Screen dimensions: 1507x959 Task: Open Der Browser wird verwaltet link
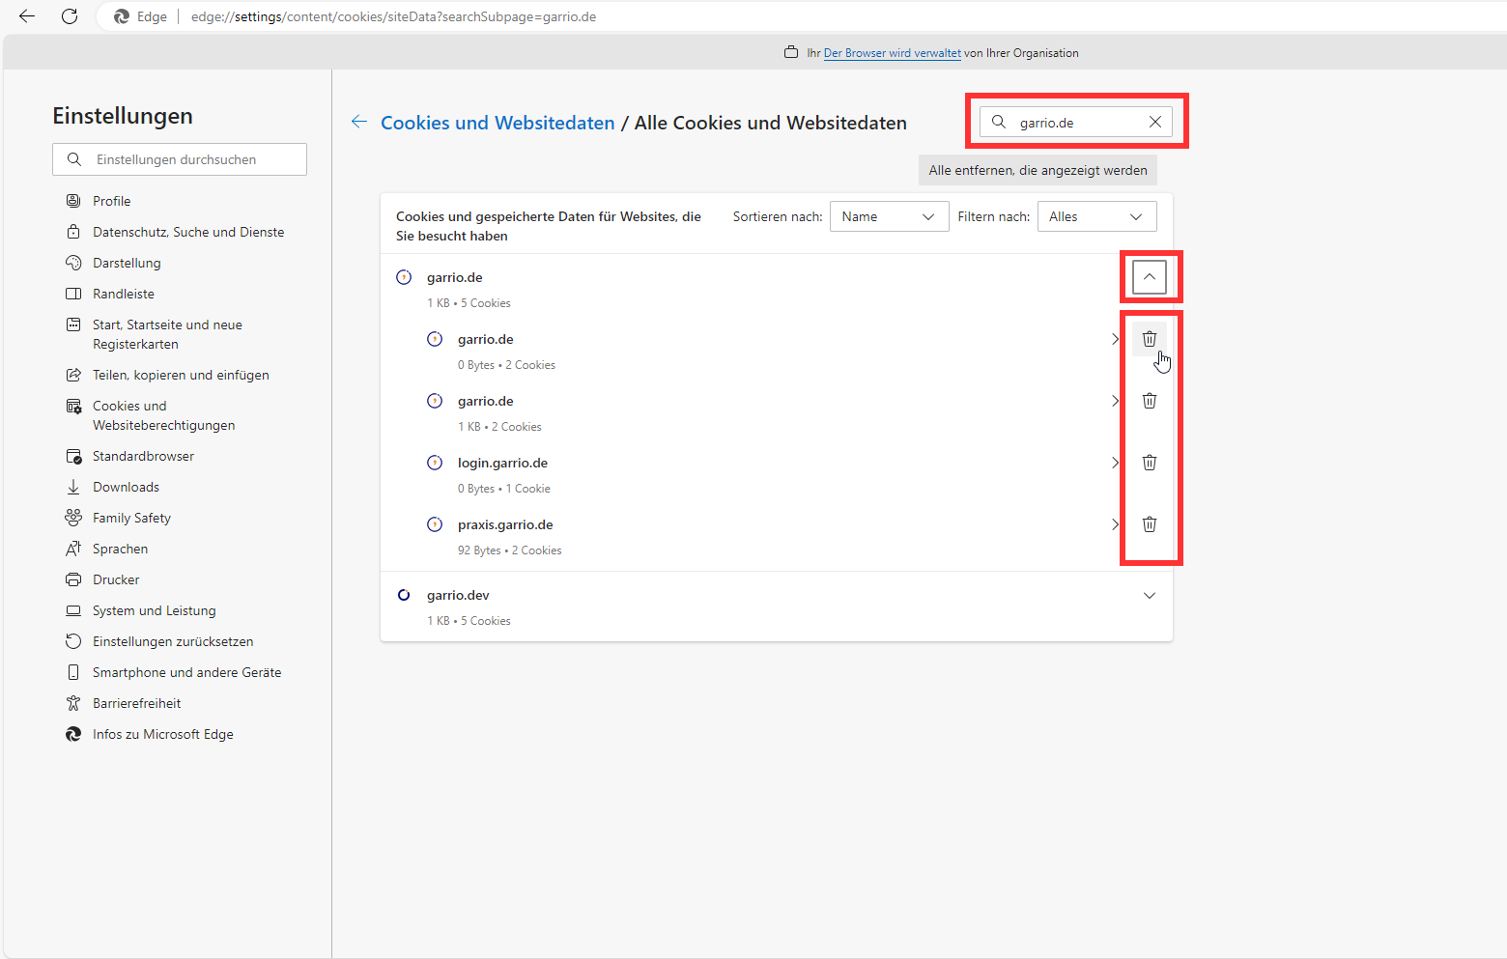point(893,53)
